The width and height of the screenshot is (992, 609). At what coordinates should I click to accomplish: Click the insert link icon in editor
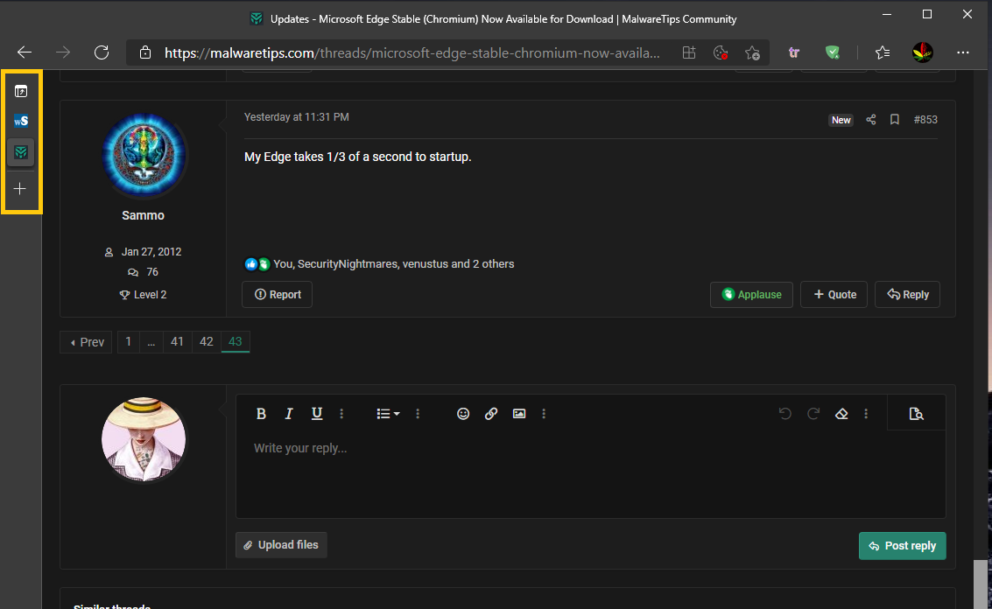(x=491, y=414)
